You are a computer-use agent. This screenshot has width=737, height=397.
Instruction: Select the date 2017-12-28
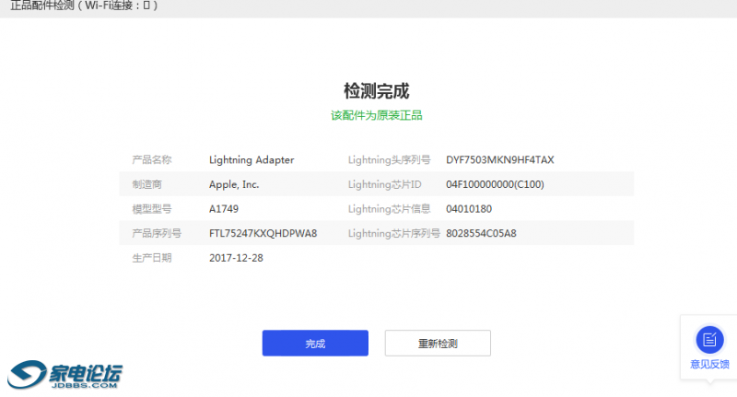point(236,258)
